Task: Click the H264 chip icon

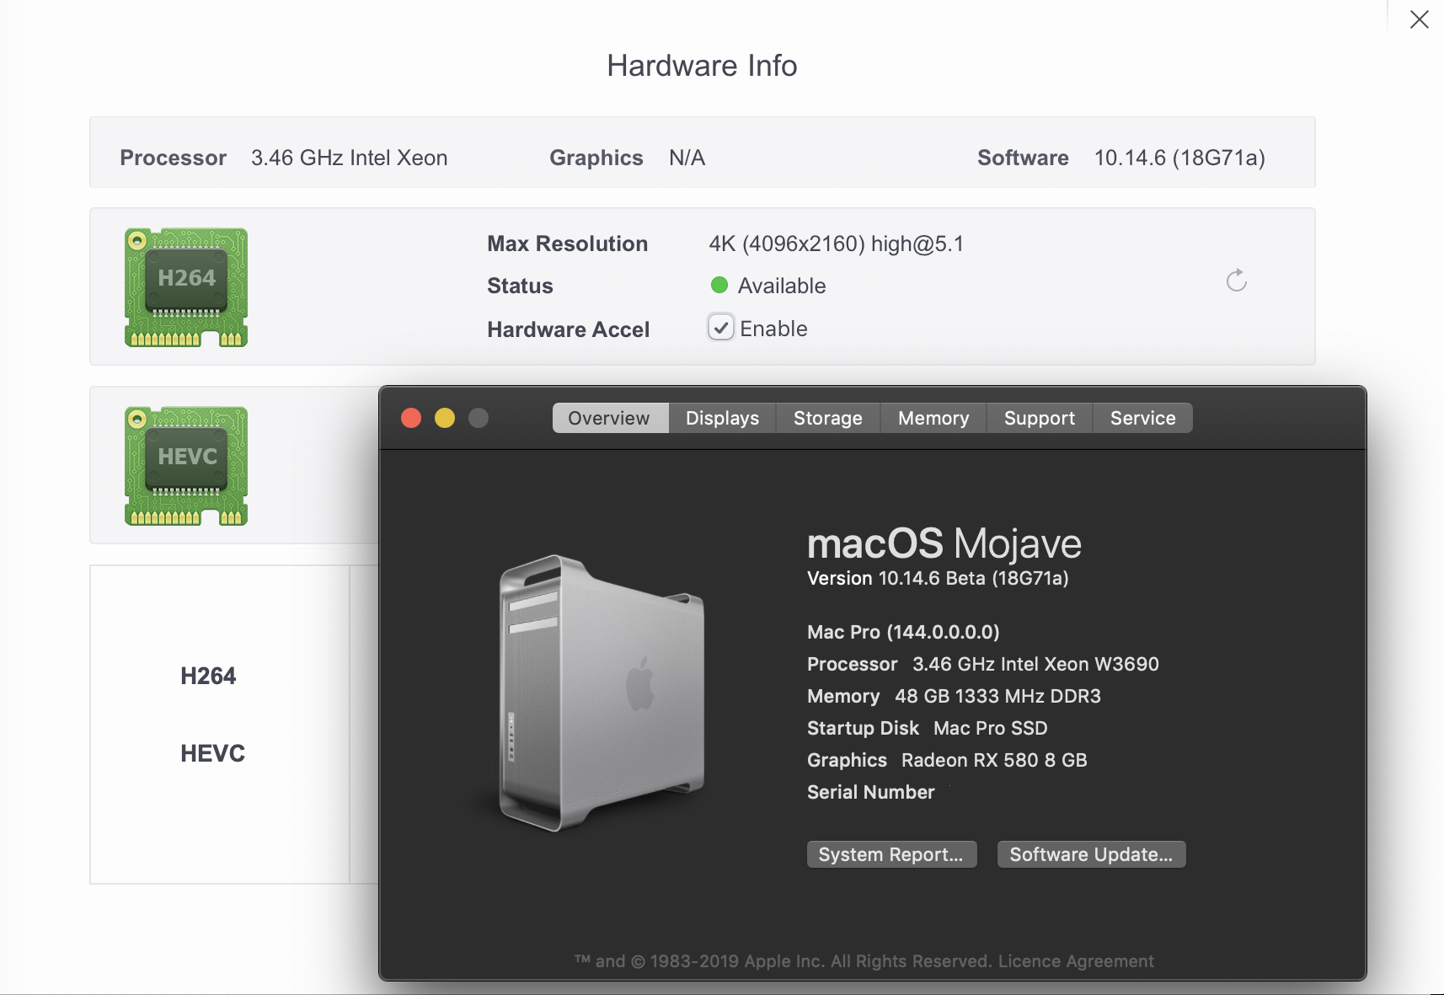Action: pos(186,287)
